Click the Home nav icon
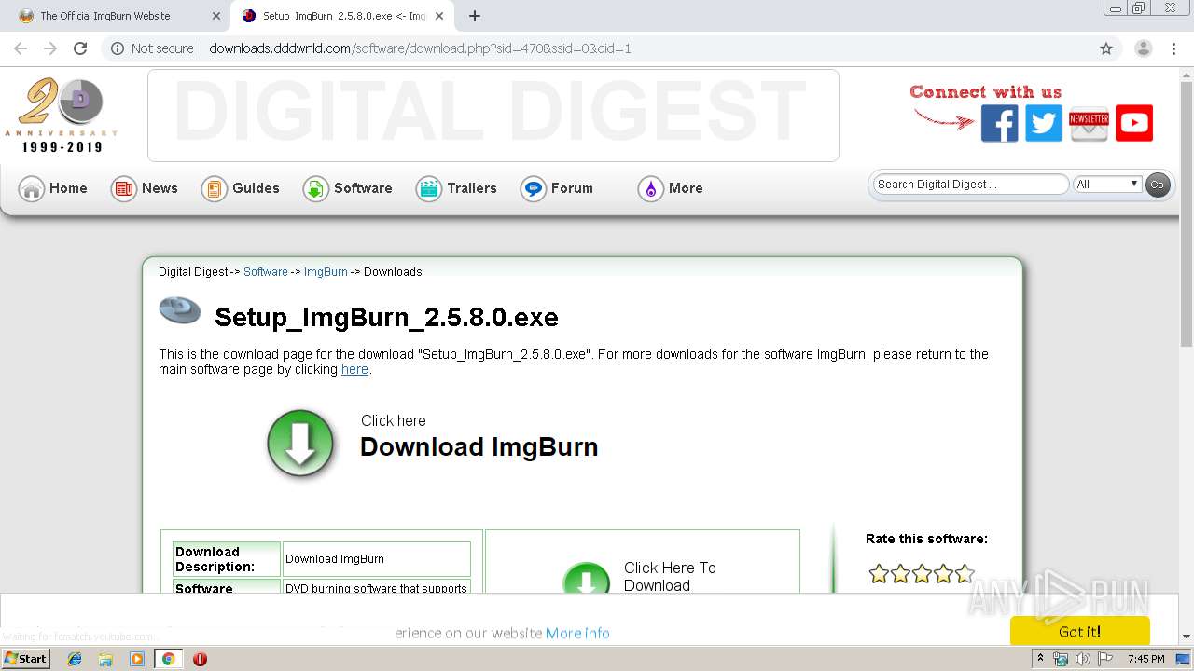This screenshot has width=1194, height=671. [32, 189]
